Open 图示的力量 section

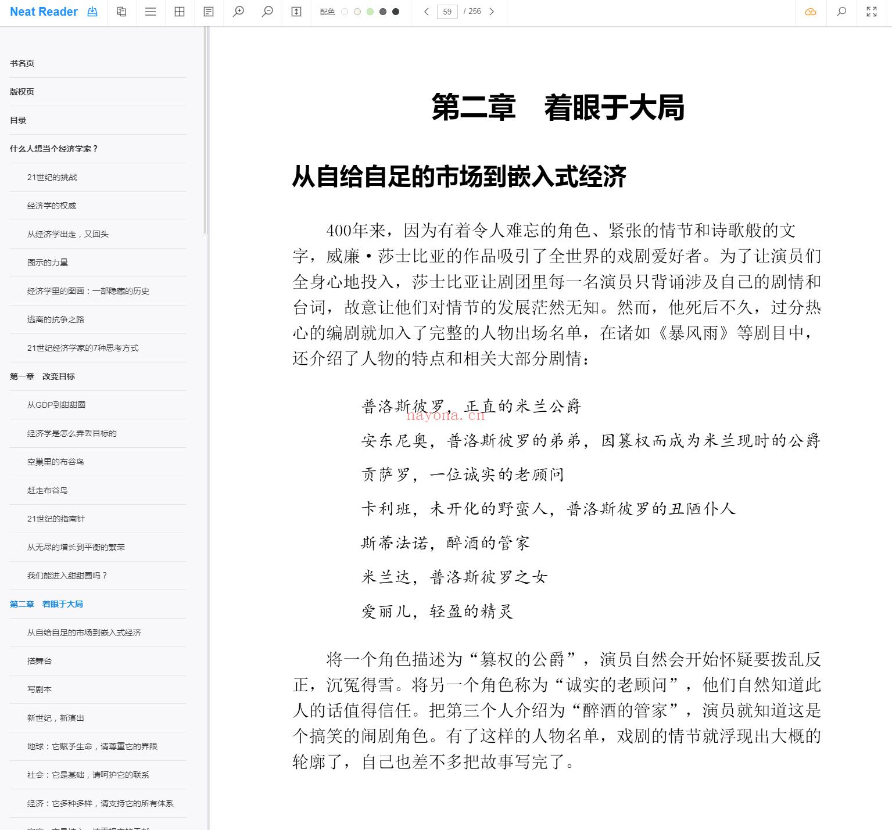pos(47,263)
